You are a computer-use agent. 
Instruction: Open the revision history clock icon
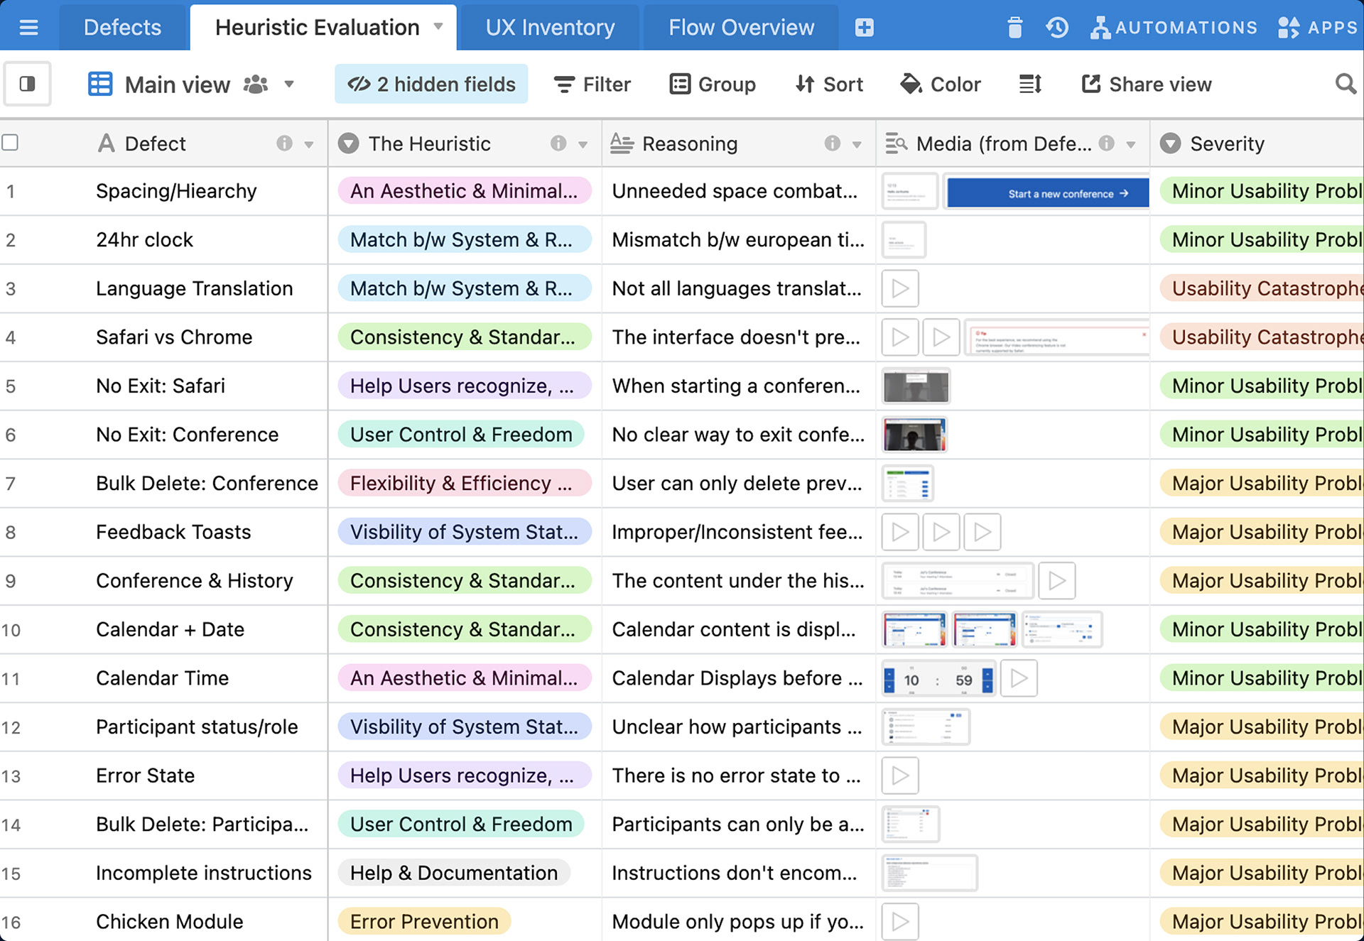pos(1057,27)
